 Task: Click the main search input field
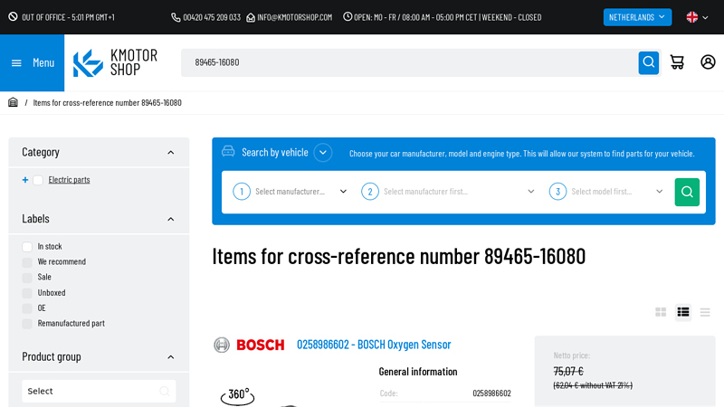(x=410, y=62)
